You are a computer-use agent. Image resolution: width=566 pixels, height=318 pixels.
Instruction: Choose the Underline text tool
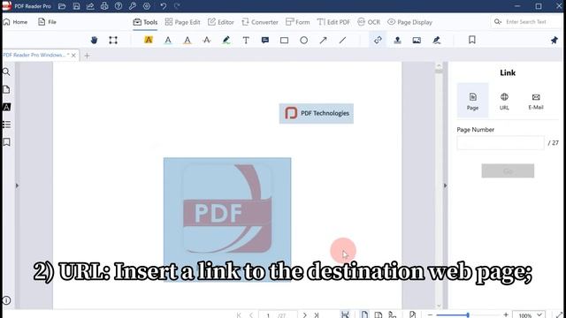tap(168, 40)
